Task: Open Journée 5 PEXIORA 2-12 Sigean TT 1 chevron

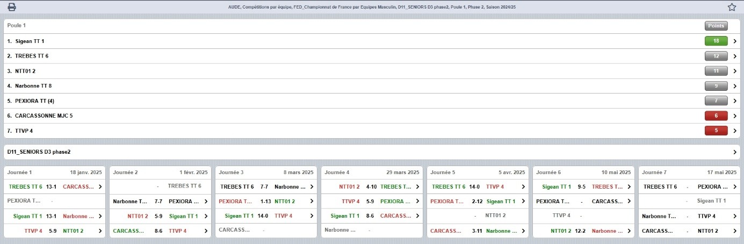Action: (523, 202)
